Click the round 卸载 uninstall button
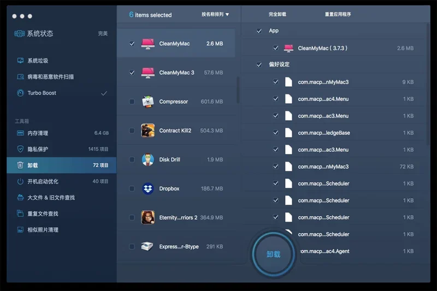Image resolution: width=437 pixels, height=291 pixels. pos(273,254)
